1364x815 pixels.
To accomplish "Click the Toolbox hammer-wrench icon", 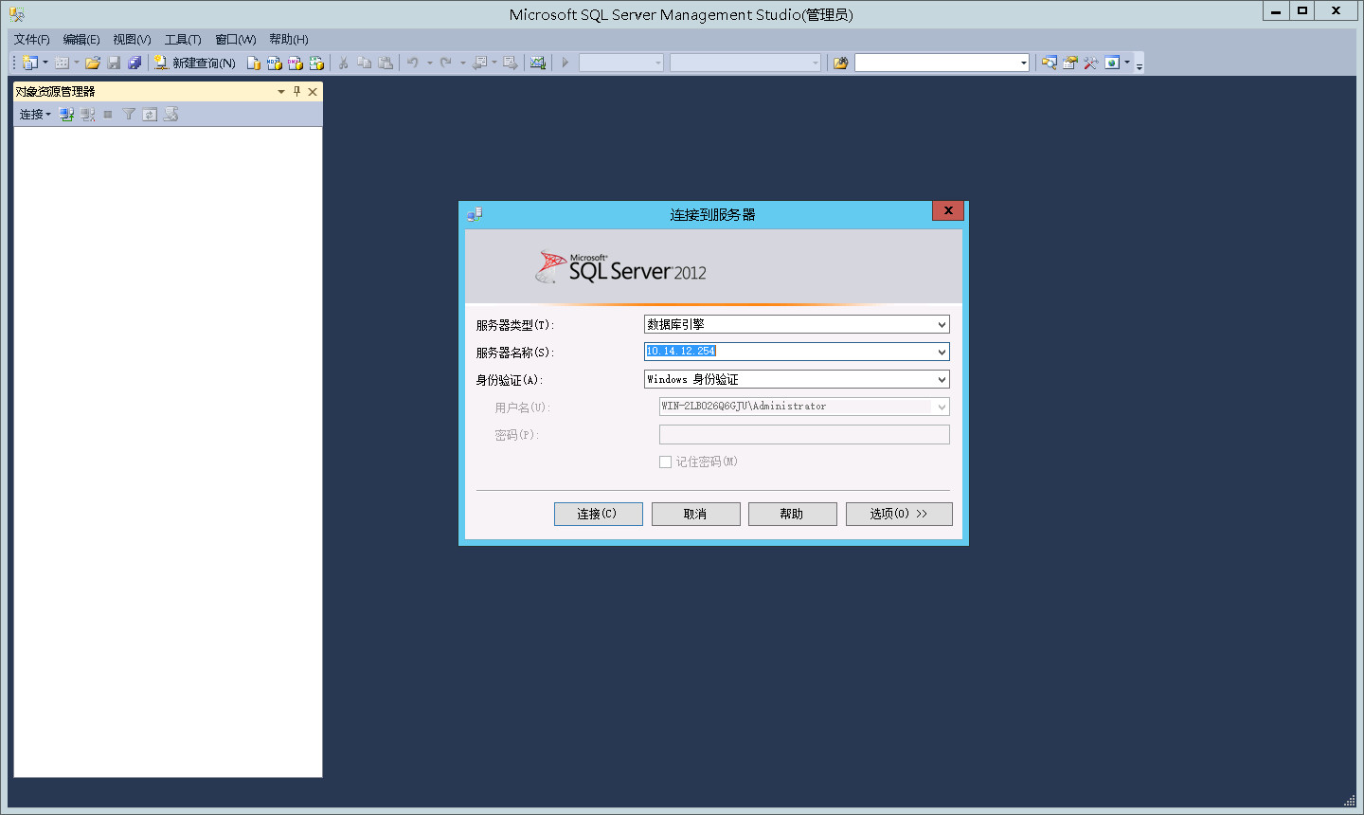I will pos(1091,63).
